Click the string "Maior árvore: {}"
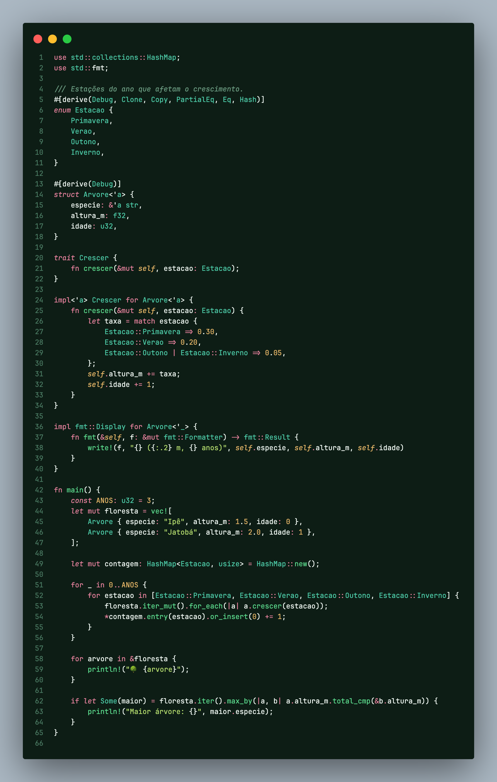Screen dimensions: 497x782 (x=164, y=712)
